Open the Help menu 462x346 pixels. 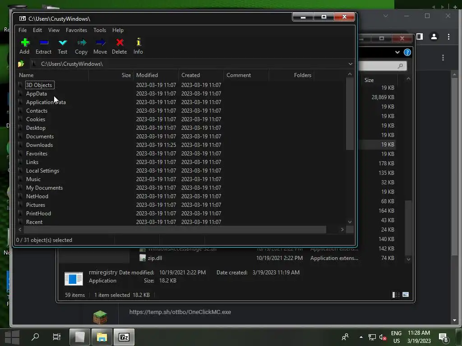tap(118, 30)
